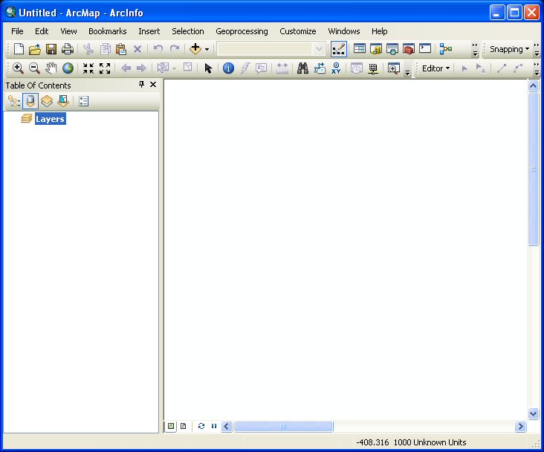Select the Measure ruler tool
544x452 pixels.
click(x=282, y=68)
